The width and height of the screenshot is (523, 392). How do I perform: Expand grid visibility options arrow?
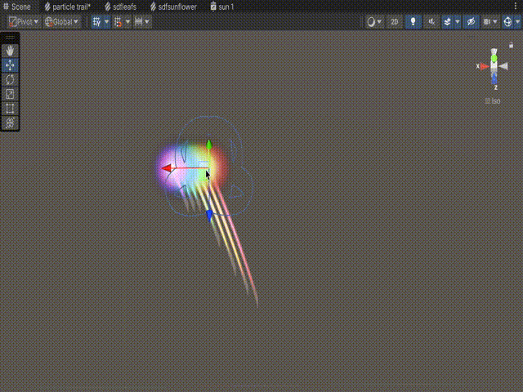tap(107, 22)
